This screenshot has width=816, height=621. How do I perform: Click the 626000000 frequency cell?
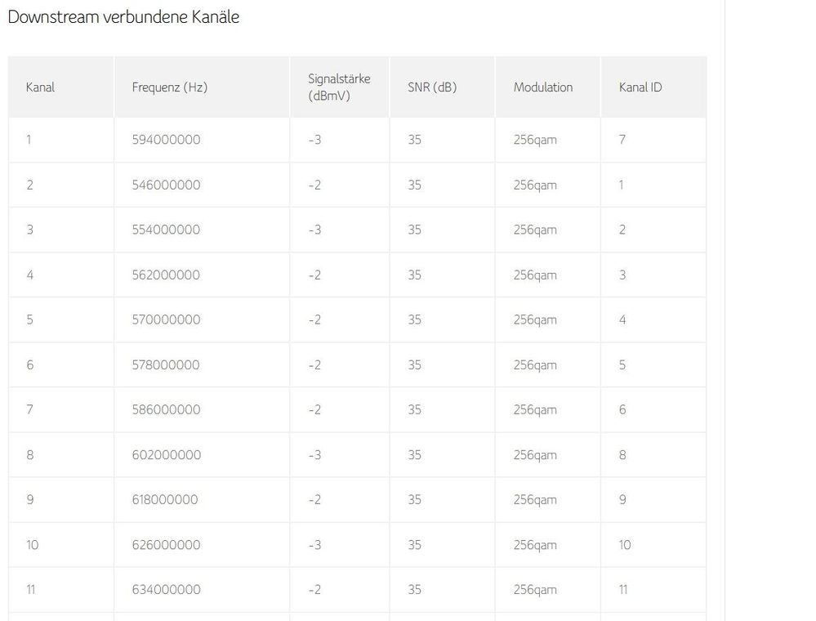pyautogui.click(x=166, y=545)
